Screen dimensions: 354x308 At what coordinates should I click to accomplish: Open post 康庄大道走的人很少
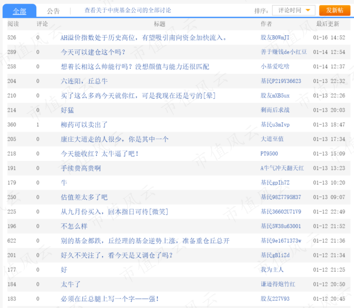point(114,139)
